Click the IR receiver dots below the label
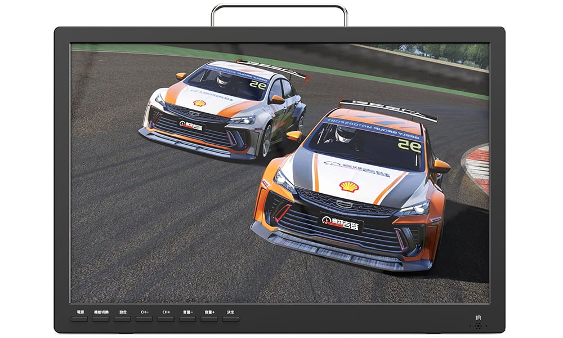 (478, 326)
